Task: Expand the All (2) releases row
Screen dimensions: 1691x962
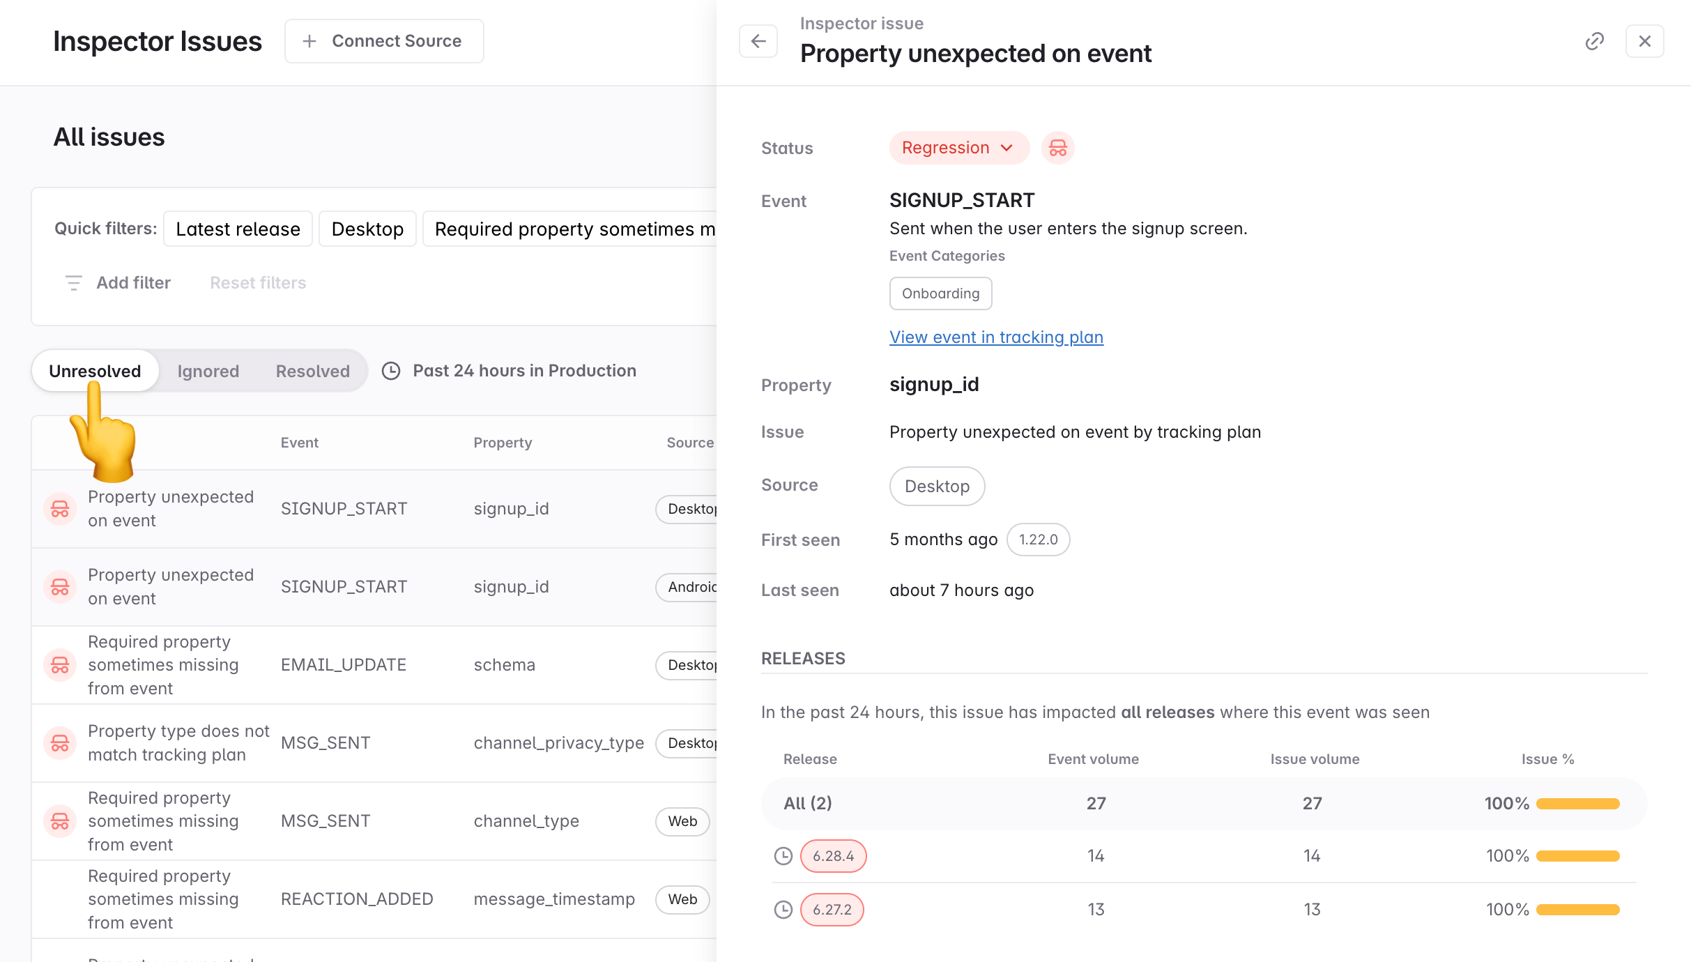Action: (x=808, y=804)
